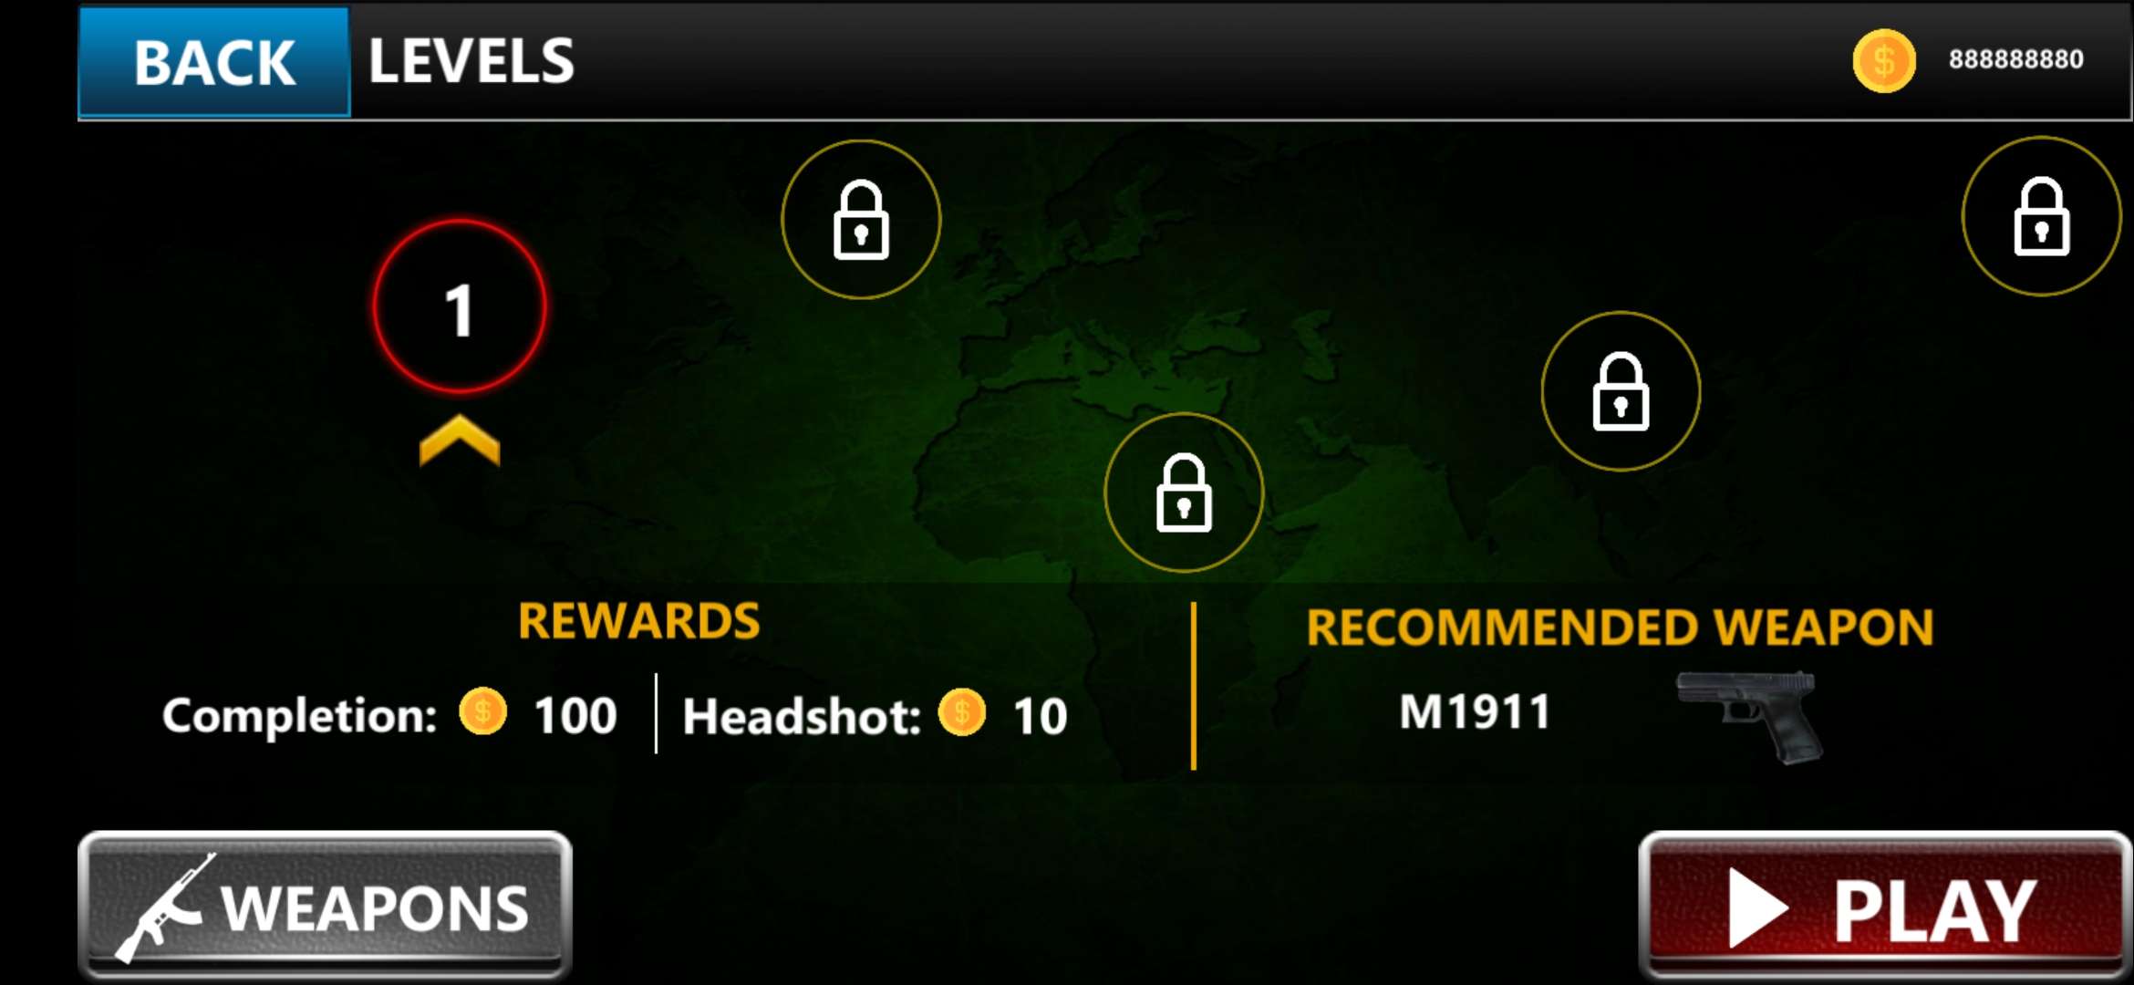Click the RECOMMENDED WEAPON heading

(1620, 628)
